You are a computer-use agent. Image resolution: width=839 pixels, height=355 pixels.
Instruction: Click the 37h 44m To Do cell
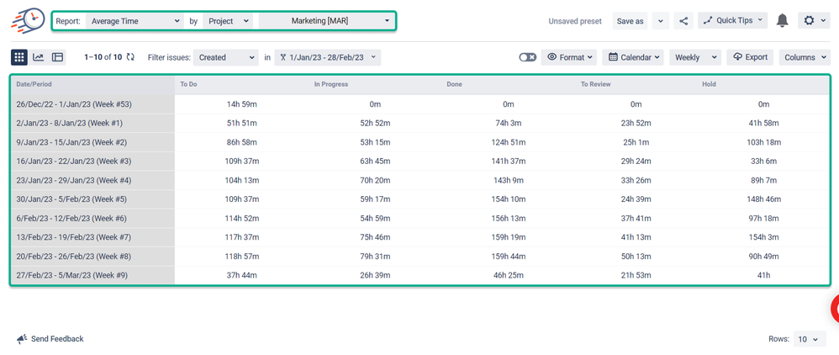pyautogui.click(x=242, y=275)
